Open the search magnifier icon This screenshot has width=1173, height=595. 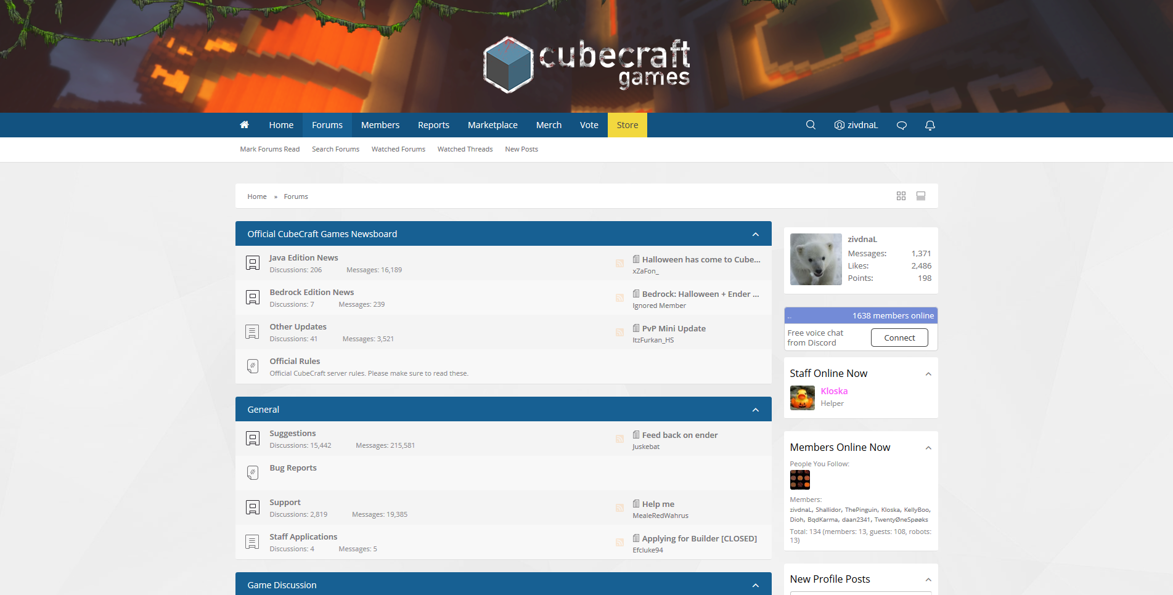pos(811,125)
